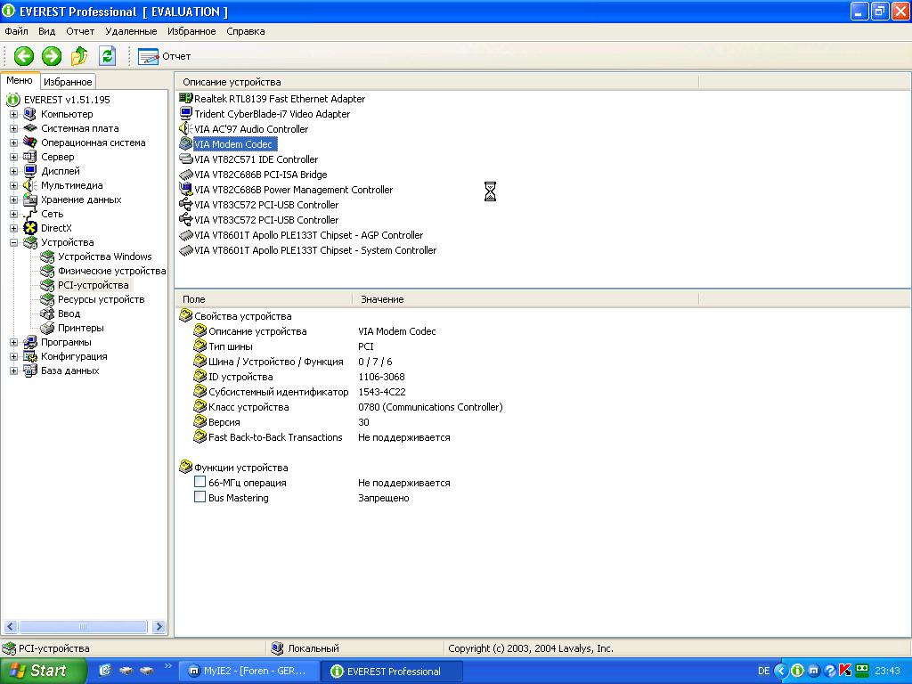The height and width of the screenshot is (684, 912).
Task: Click the VIA Modem Codec device icon
Action: click(185, 143)
